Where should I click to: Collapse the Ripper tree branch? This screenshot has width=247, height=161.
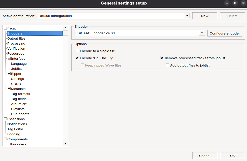(x=9, y=74)
